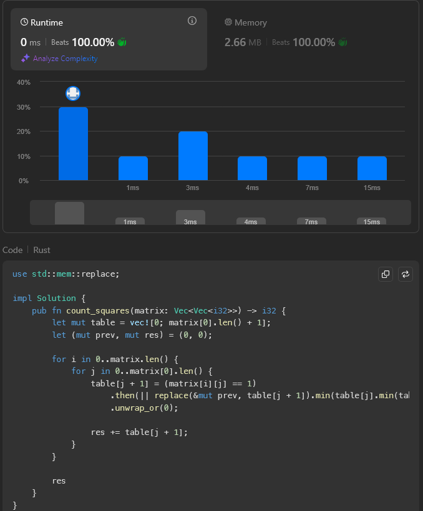Screen dimensions: 423x511
Task: Click the "for j in 0..matrix[0].len()" line
Action: 142,371
